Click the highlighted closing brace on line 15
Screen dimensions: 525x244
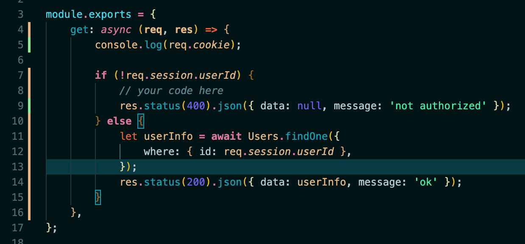point(98,197)
